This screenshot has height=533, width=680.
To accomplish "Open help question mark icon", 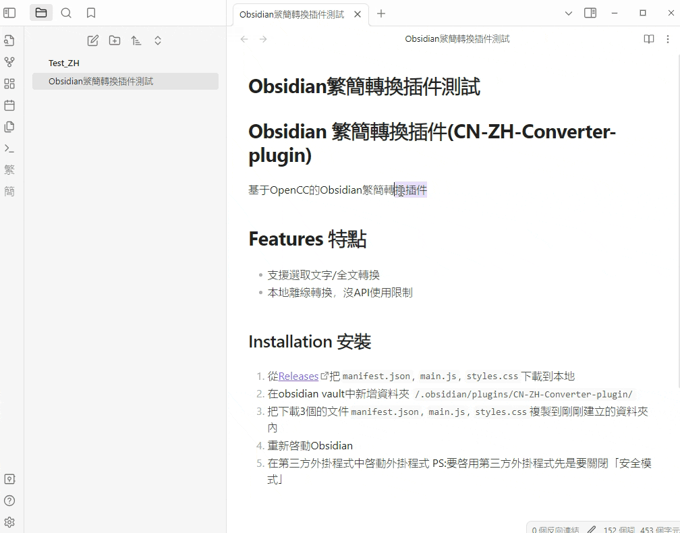I will coord(9,501).
